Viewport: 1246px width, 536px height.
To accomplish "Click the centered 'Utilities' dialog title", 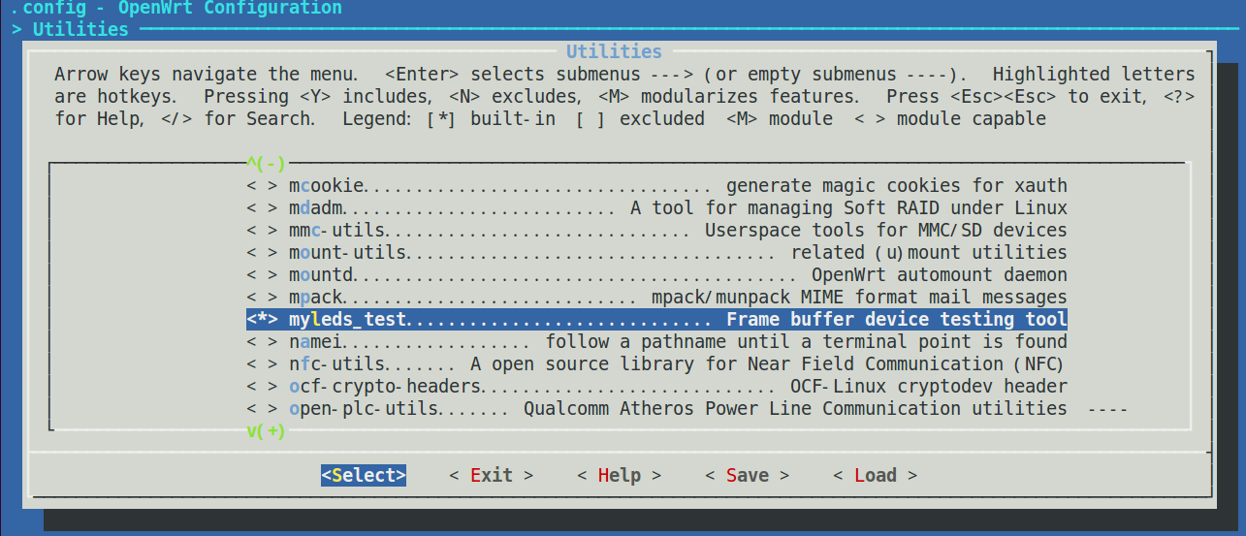I will click(x=614, y=51).
